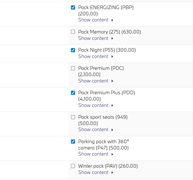The image size is (193, 180).
Task: Show content of Pack Premium (PDC)
Action: (93, 81)
